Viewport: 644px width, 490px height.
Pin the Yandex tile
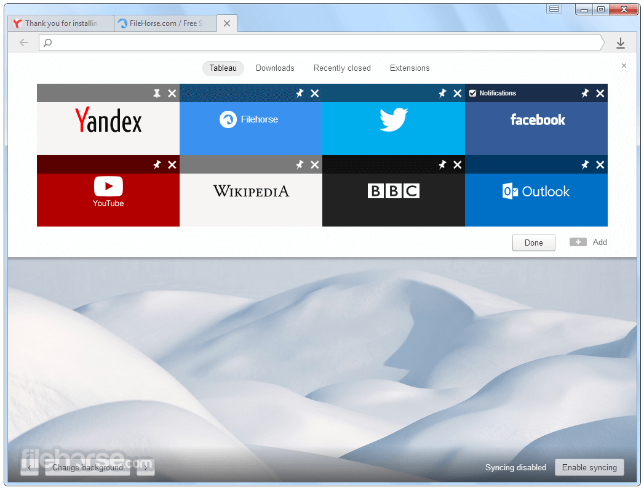tap(157, 94)
